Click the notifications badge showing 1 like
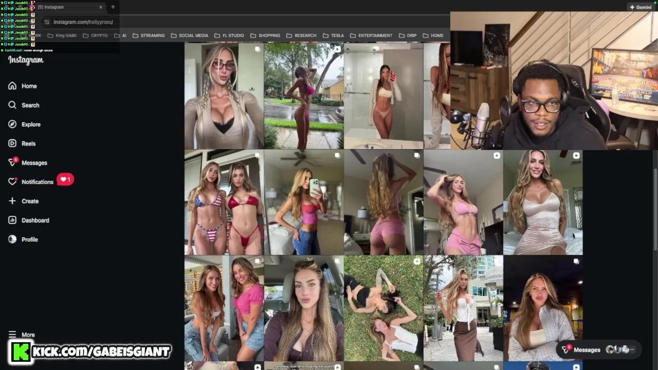 [x=65, y=179]
